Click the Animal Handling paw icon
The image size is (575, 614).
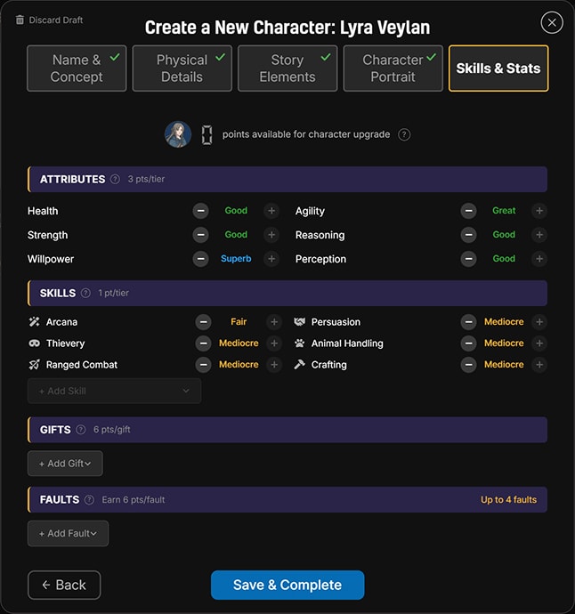(300, 343)
